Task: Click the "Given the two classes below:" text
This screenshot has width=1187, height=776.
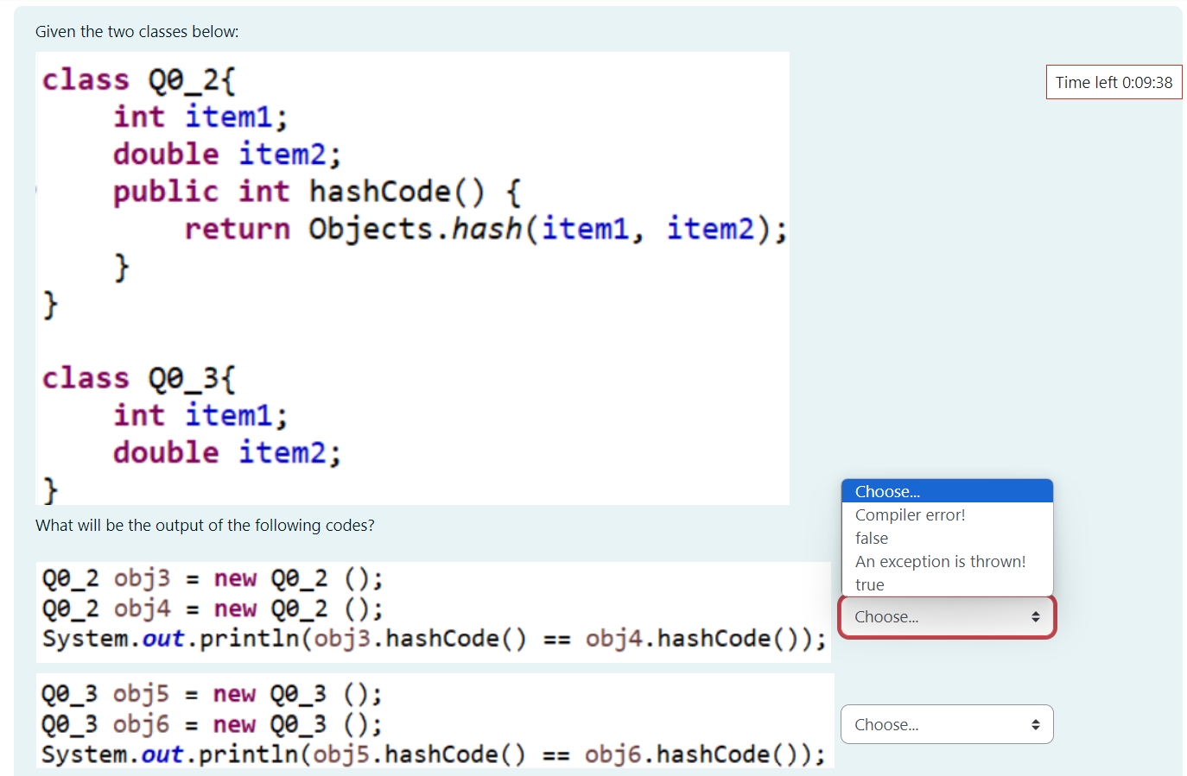Action: (x=138, y=31)
